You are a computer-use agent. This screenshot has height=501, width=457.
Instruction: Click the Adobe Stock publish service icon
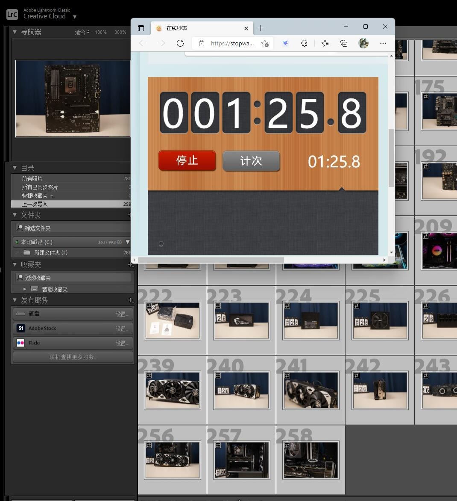21,328
